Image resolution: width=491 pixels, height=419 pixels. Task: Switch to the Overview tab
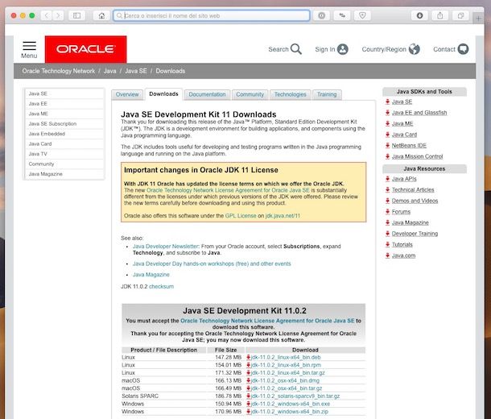(127, 94)
